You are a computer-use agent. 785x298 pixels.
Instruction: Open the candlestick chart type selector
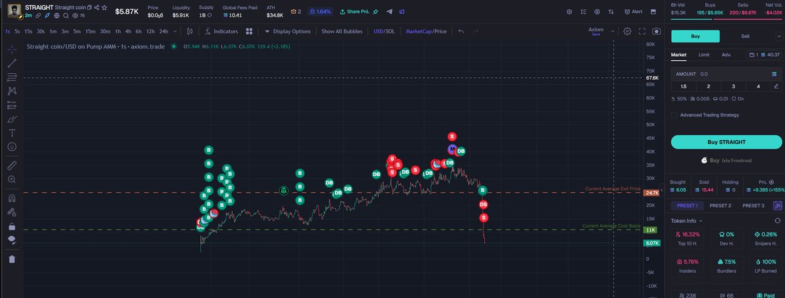(x=190, y=31)
